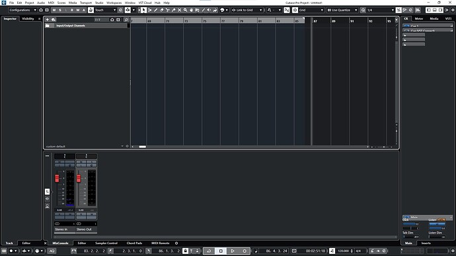Open track search magnifier in track list
This screenshot has height=256, width=456.
click(126, 19)
